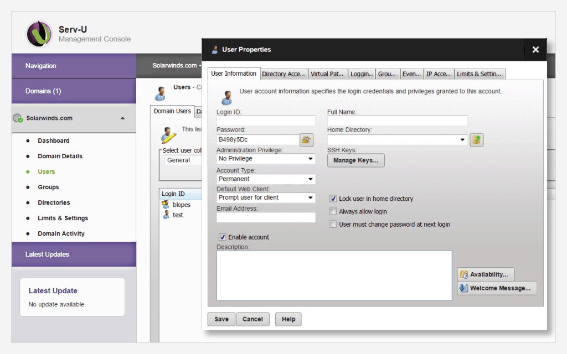Click Manage Keys for SSH
The image size is (567, 354).
(x=357, y=160)
